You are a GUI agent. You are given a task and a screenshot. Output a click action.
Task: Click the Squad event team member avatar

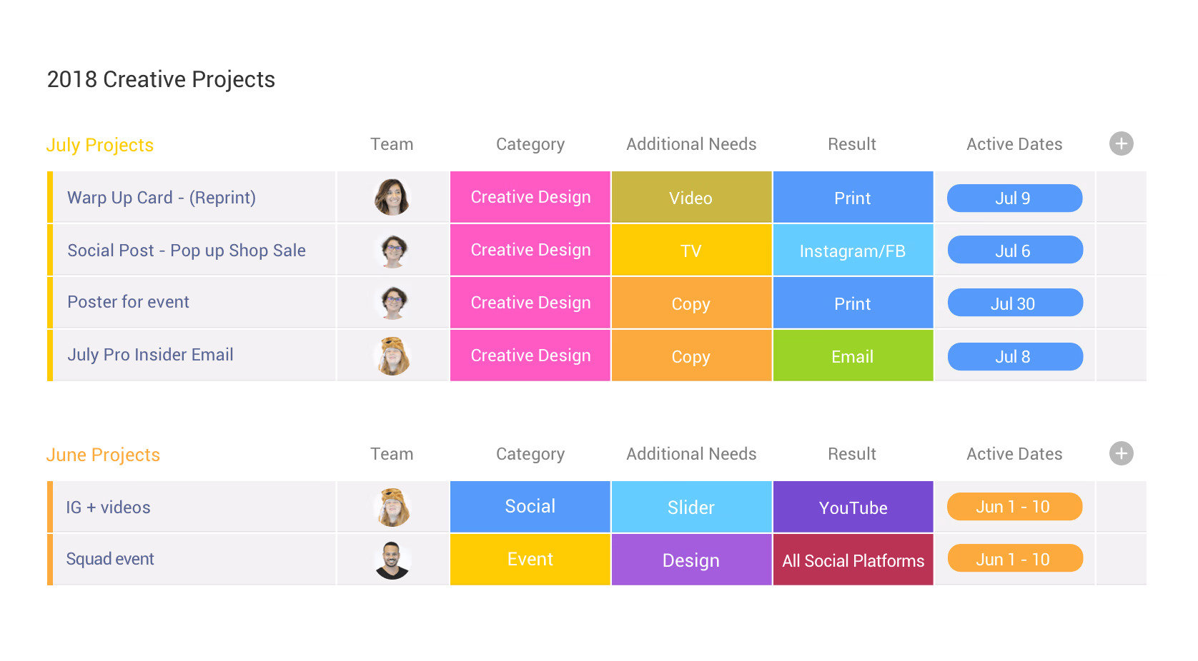tap(392, 560)
